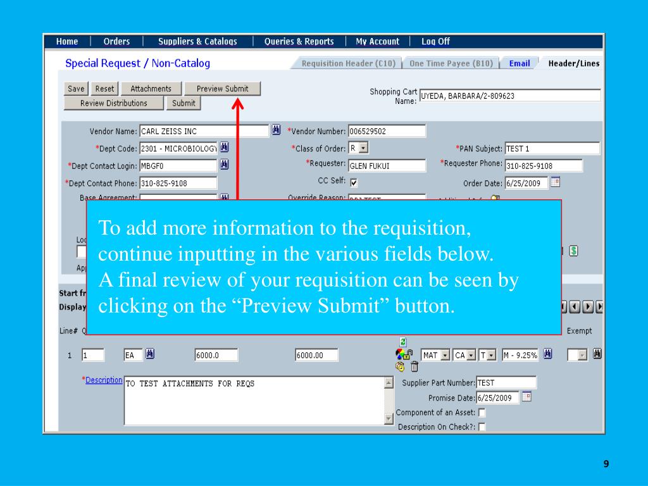
Task: Click the clock copy icon on line 1
Action: (400, 366)
